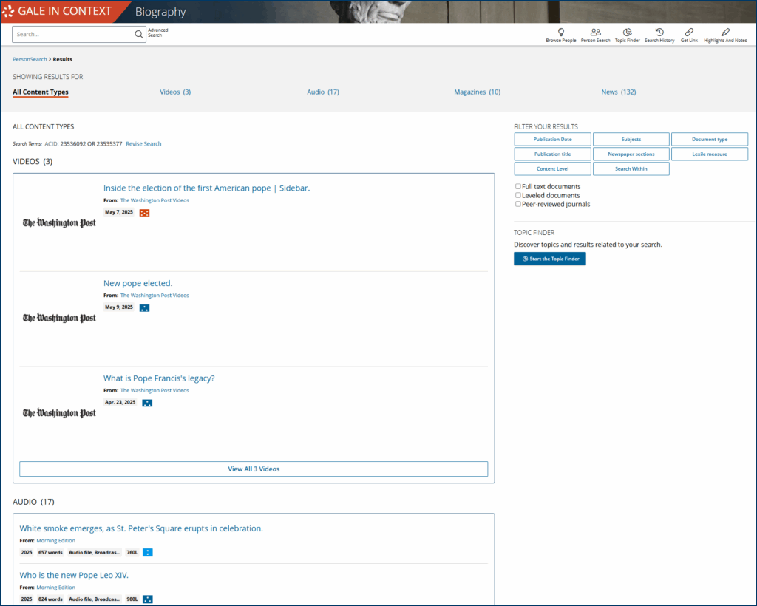Expand the Publication Date filter
Screen dimensions: 757x606
point(552,140)
